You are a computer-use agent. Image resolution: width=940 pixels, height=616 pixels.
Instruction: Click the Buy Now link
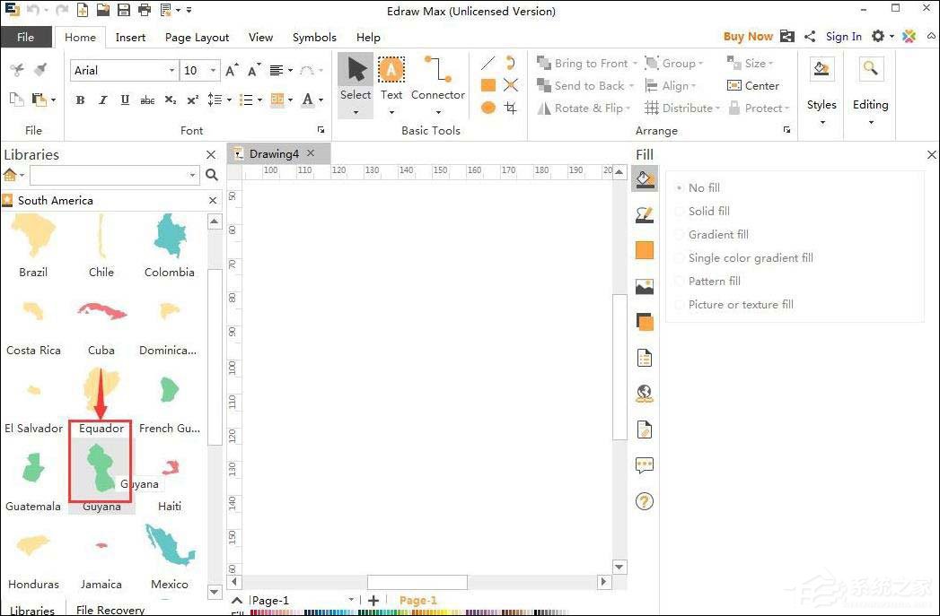click(747, 37)
